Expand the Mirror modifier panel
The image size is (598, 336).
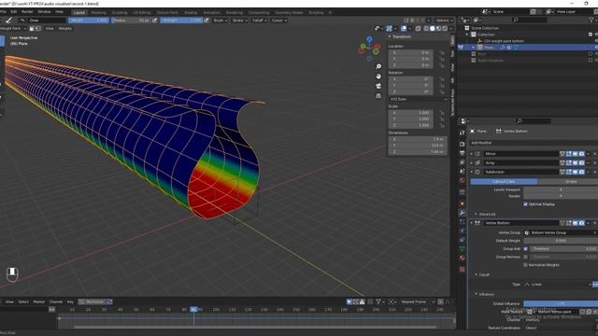coord(471,153)
